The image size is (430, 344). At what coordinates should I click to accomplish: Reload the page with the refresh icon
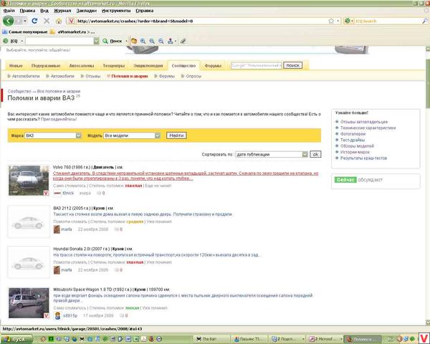coord(34,21)
